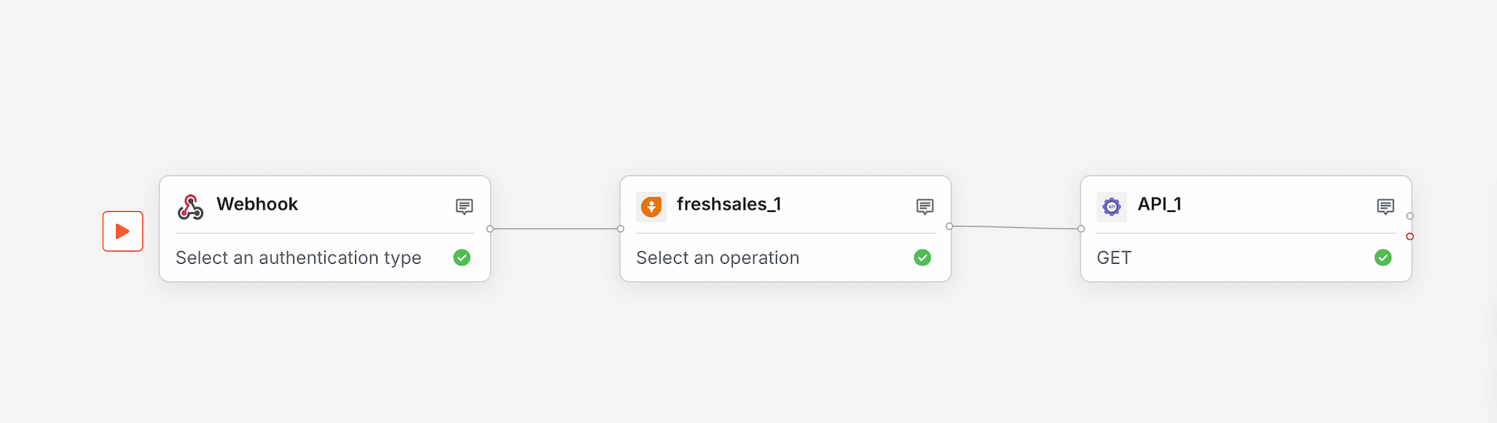Open the API_1 node comment icon
Image resolution: width=1497 pixels, height=423 pixels.
point(1385,207)
